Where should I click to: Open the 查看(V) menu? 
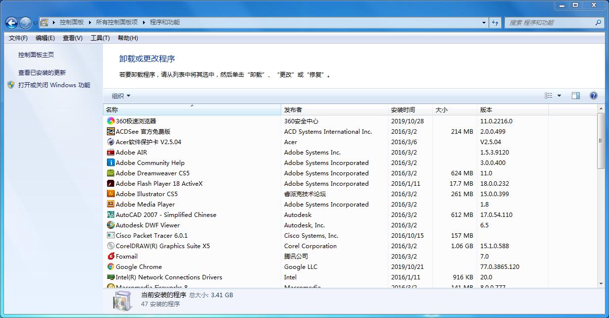tap(72, 38)
